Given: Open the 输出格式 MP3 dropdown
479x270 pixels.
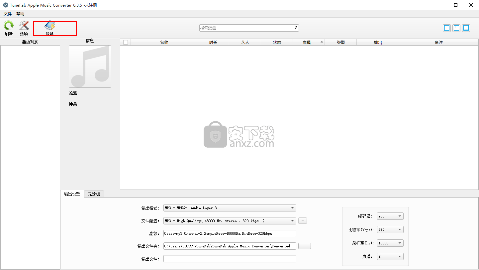Looking at the screenshot, I should [230, 208].
